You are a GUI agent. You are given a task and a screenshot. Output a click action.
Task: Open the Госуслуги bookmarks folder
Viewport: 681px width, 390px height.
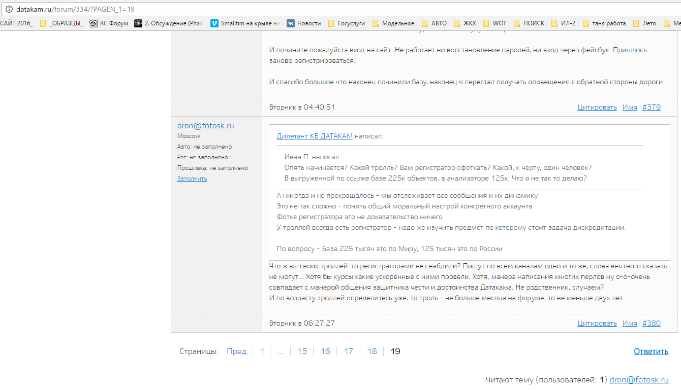click(x=347, y=23)
